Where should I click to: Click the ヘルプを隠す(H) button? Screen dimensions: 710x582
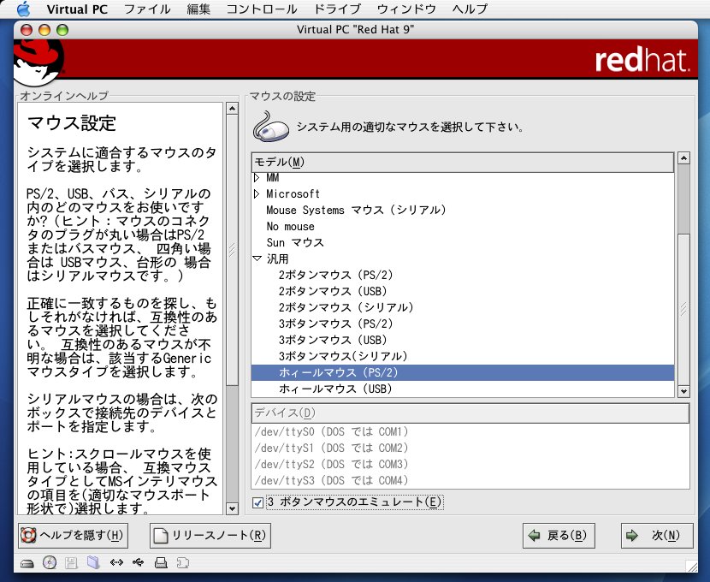74,536
